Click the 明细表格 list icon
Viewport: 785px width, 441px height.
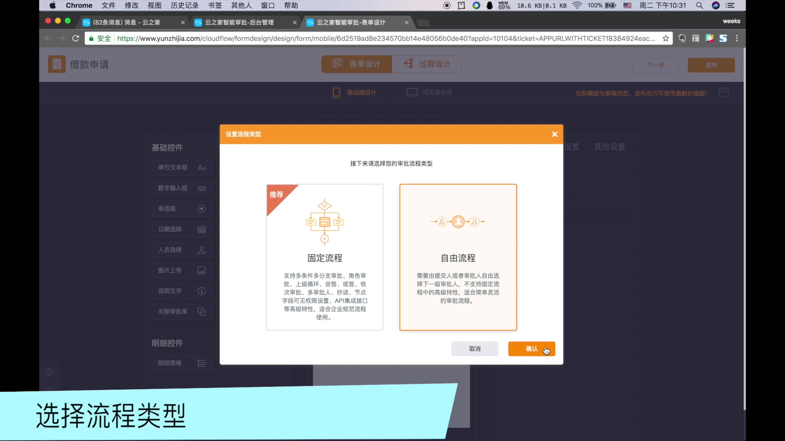[x=202, y=363]
